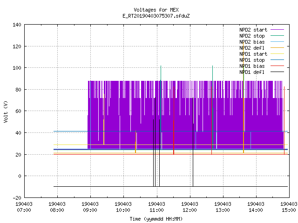Select the file name E_RT20190403075307.sfduZ

coord(156,16)
